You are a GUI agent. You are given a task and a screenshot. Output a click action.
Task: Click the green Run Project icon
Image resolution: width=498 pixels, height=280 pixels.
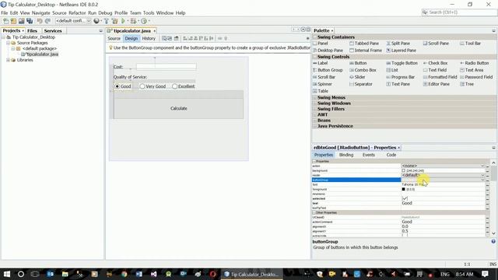click(123, 21)
